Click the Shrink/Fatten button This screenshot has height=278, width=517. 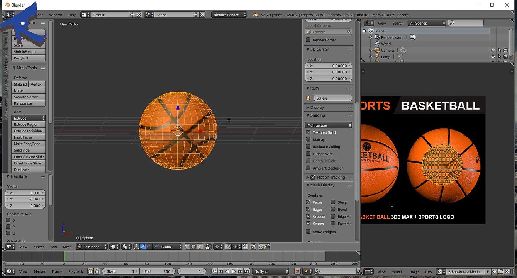(28, 52)
